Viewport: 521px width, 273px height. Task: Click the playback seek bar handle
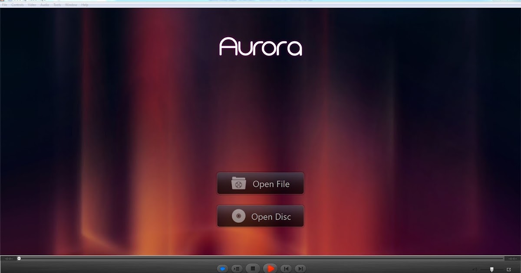point(19,258)
